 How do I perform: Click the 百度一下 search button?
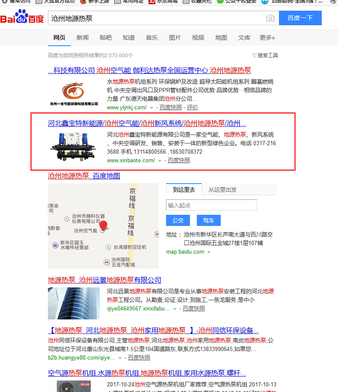[300, 18]
